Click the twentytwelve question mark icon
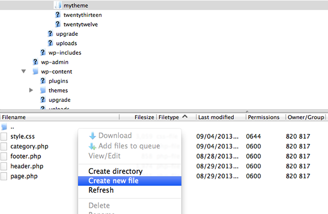The height and width of the screenshot is (214, 328). pyautogui.click(x=57, y=24)
